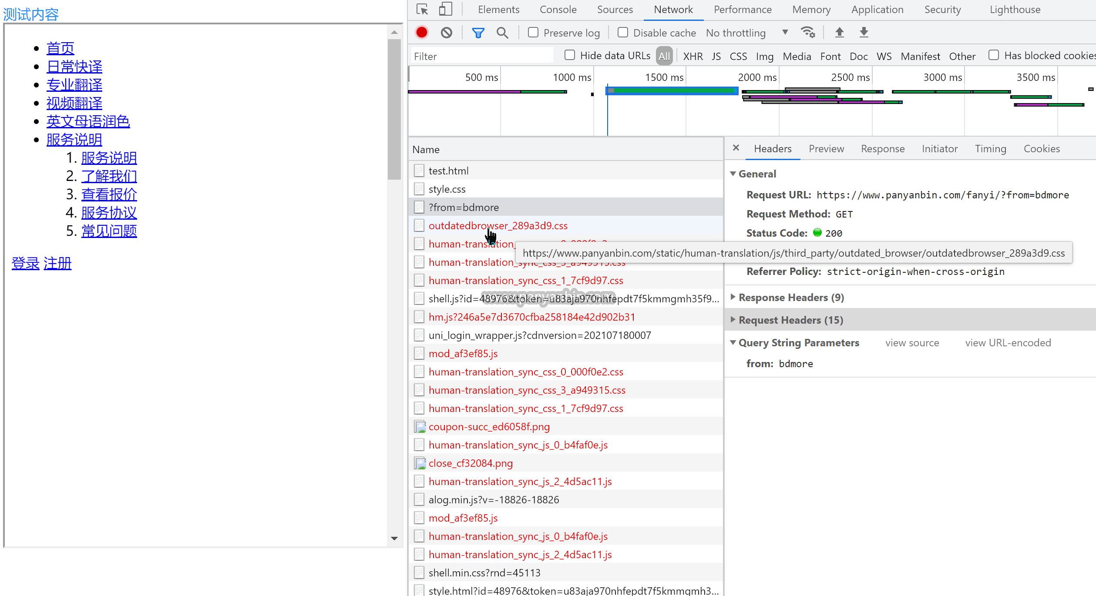Click the import HAR upload arrow icon
The height and width of the screenshot is (596, 1096).
839,32
